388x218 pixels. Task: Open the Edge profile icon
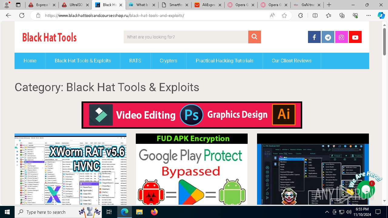(x=7, y=5)
